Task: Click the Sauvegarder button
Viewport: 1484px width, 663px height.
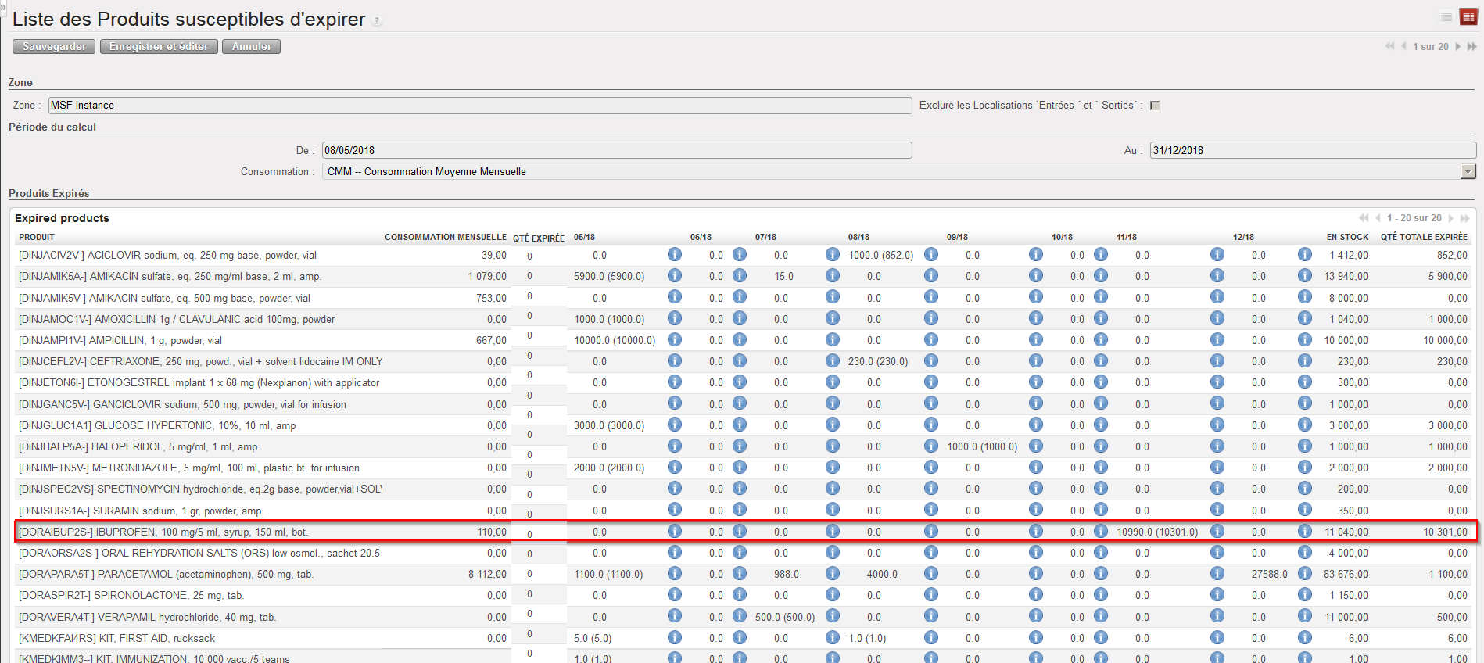Action: pos(54,47)
